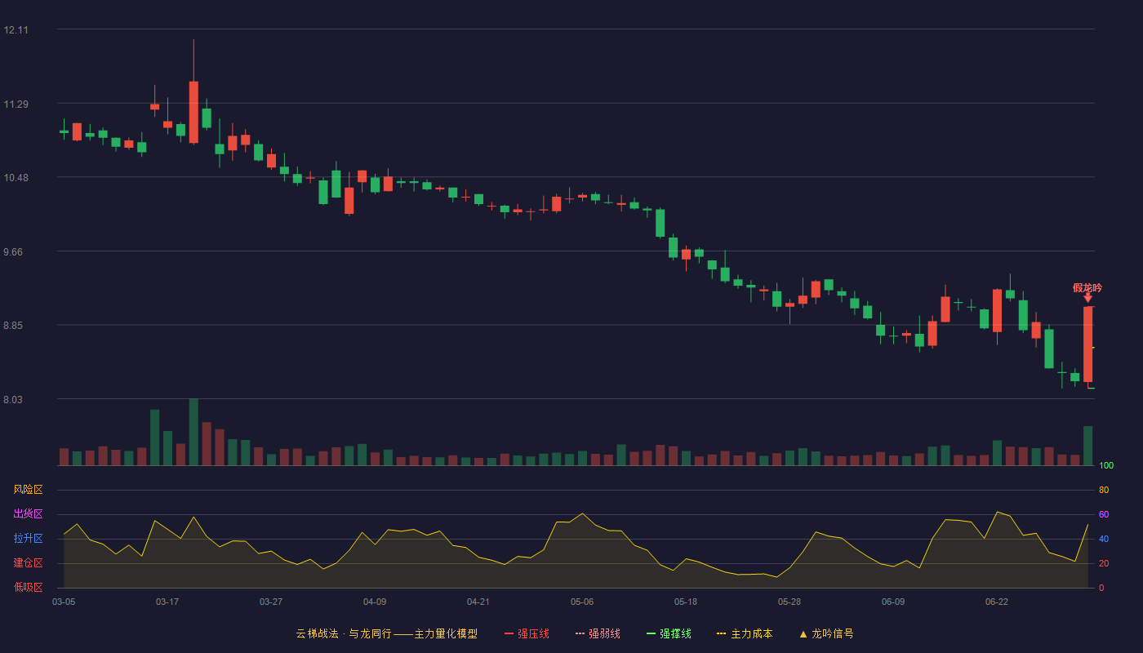Click the 低吸区 zone label
This screenshot has height=653, width=1143.
[28, 587]
